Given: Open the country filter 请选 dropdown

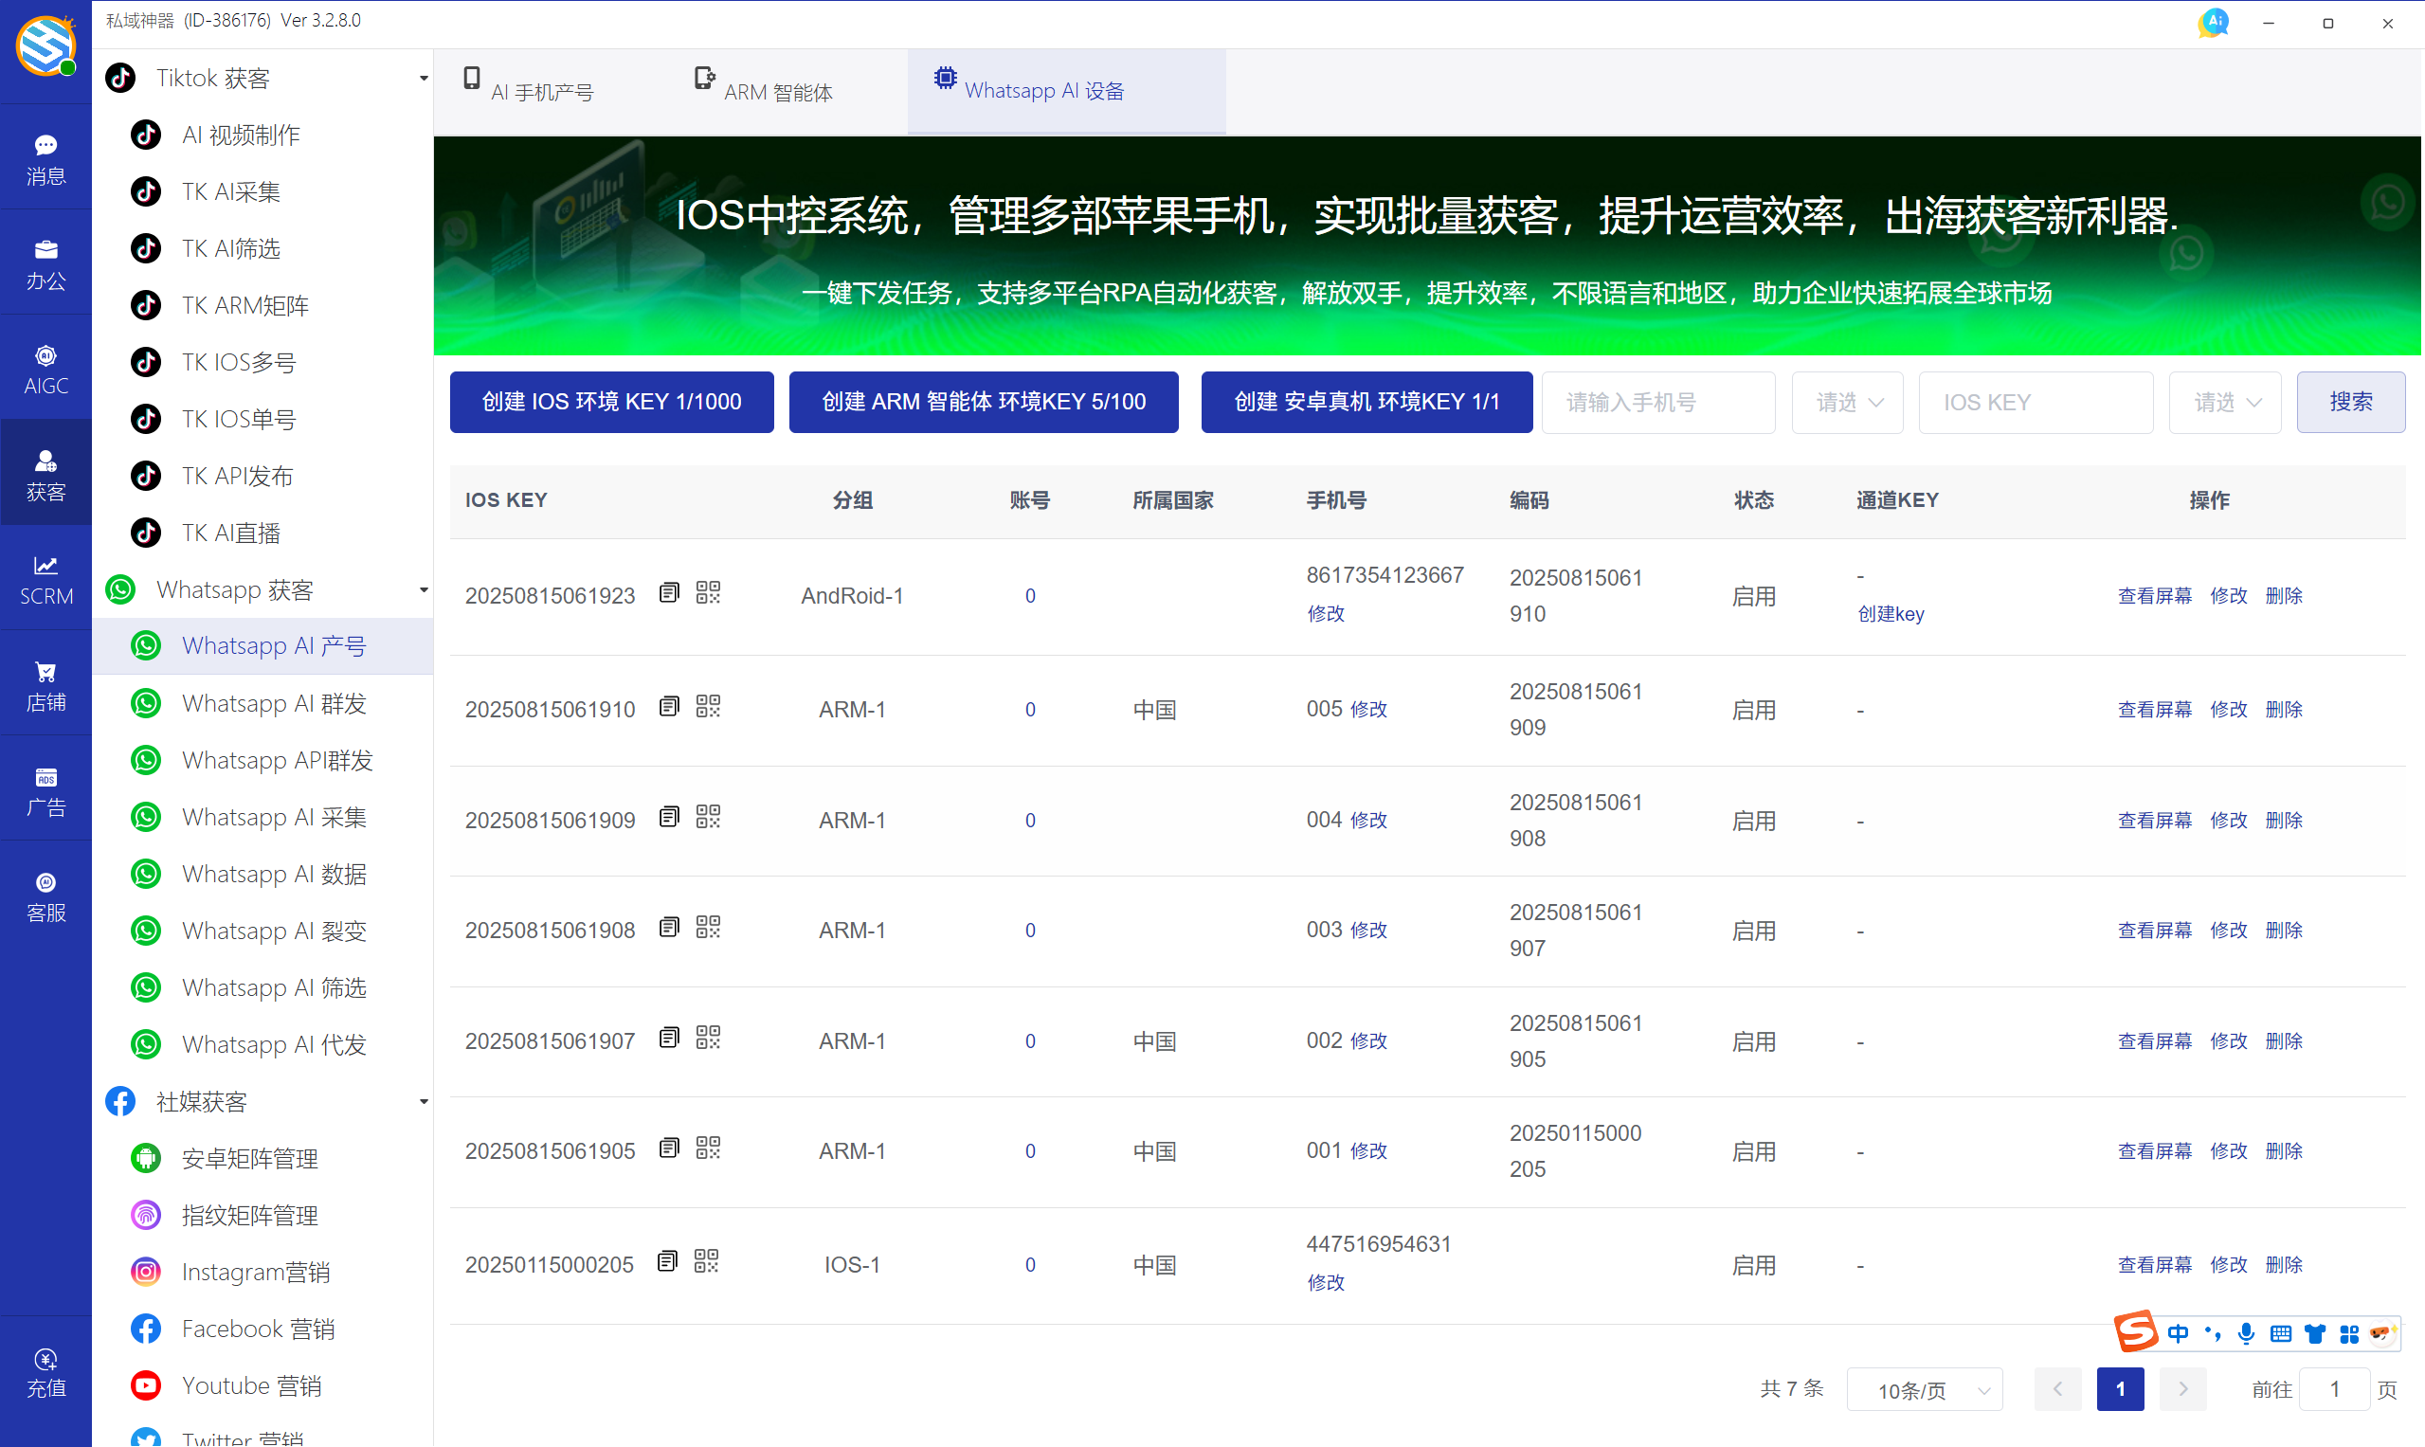Looking at the screenshot, I should (x=1846, y=402).
